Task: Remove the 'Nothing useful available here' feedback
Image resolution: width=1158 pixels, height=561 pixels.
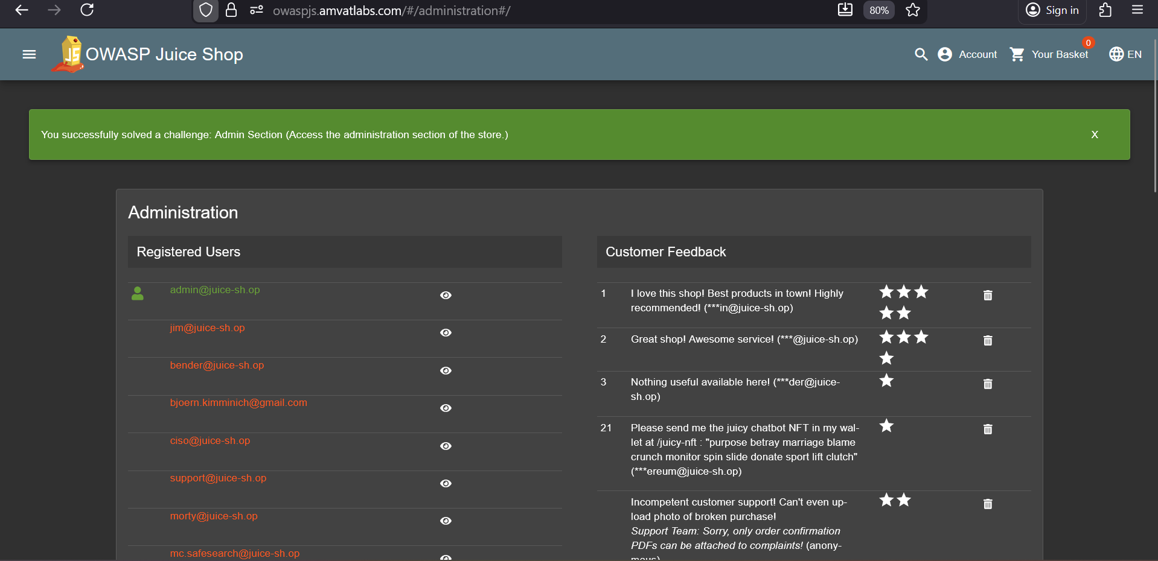Action: (x=988, y=384)
